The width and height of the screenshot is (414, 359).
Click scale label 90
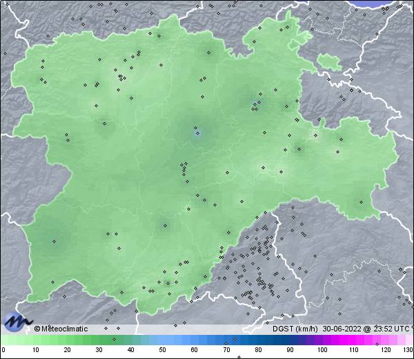pos(290,350)
